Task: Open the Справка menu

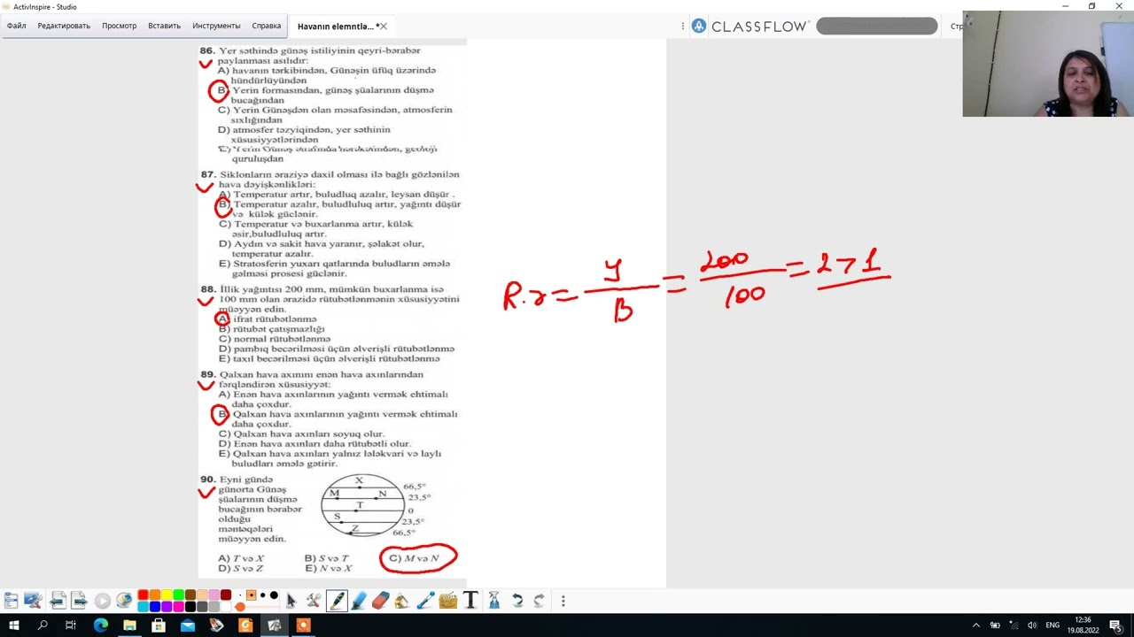Action: (266, 26)
